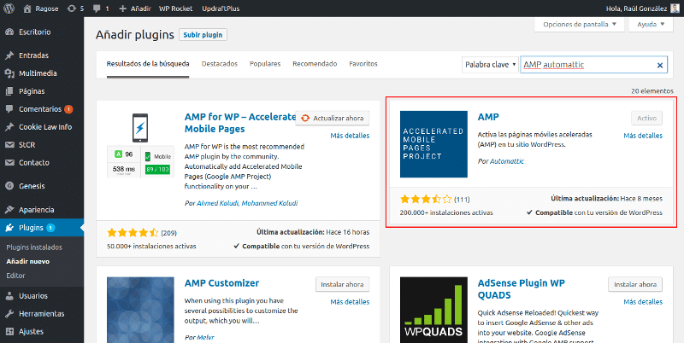684x343 pixels.
Task: Open Más detalles for AdSense WP QUADS
Action: point(643,302)
